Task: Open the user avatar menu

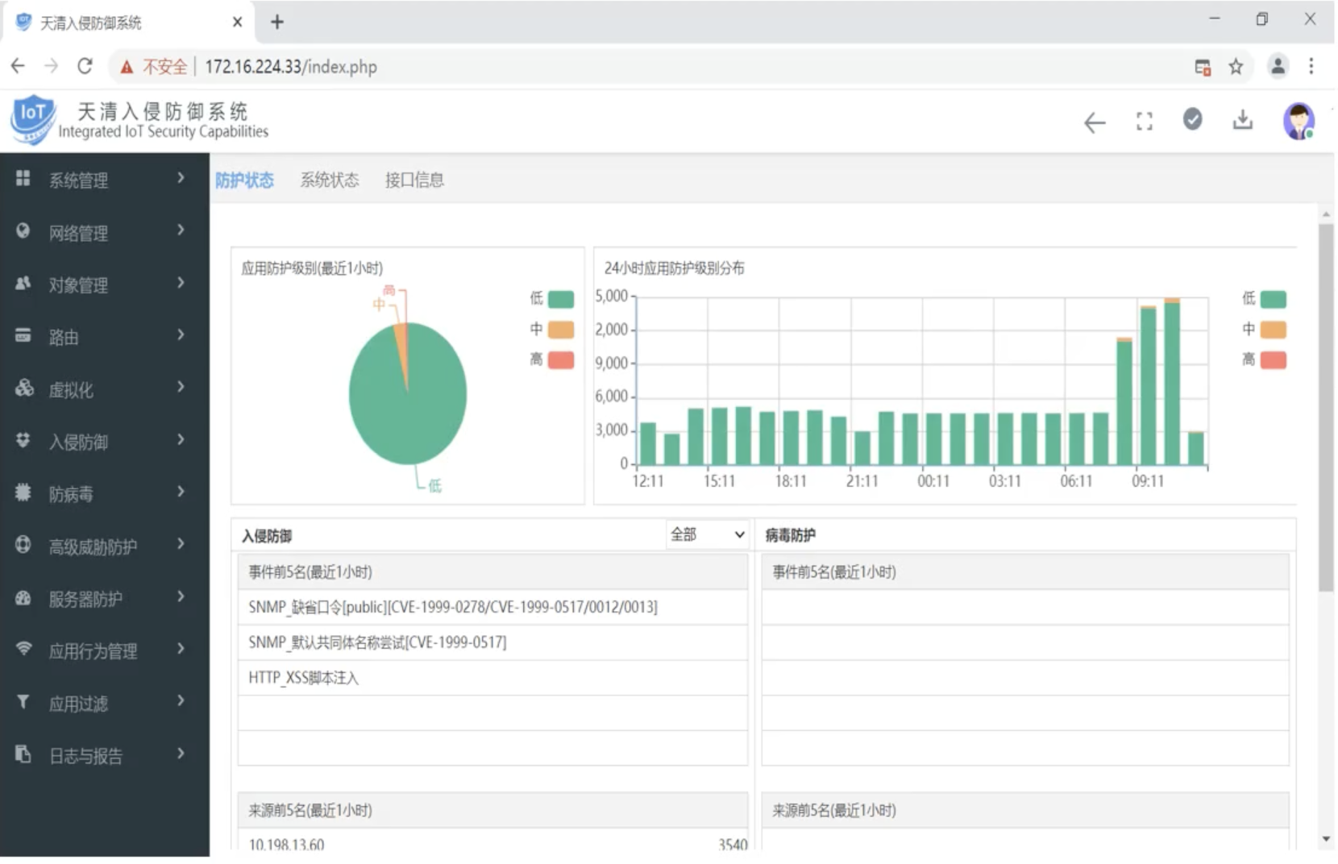Action: 1299,122
